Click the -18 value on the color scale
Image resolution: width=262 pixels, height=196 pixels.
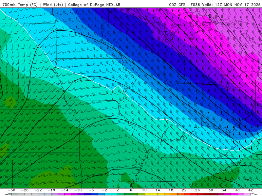[51, 190]
